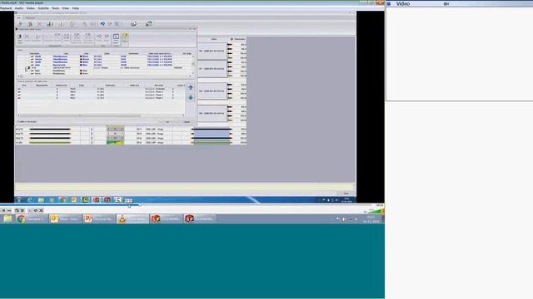
Task: Toggle VLC shuffle button in control bar
Action: coord(41,210)
